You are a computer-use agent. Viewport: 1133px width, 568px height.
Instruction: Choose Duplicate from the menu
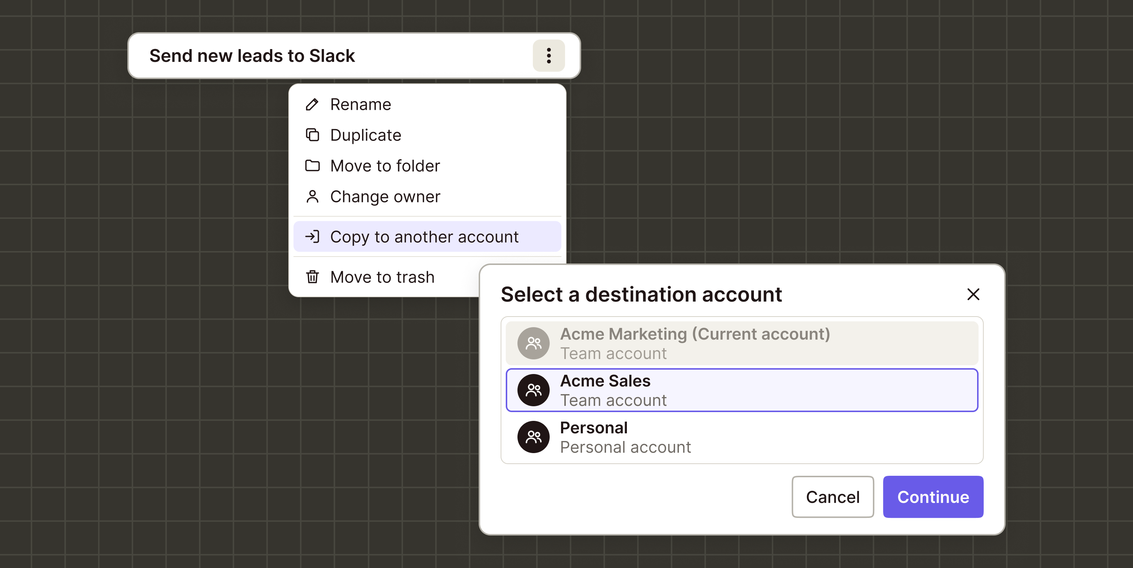(427, 135)
